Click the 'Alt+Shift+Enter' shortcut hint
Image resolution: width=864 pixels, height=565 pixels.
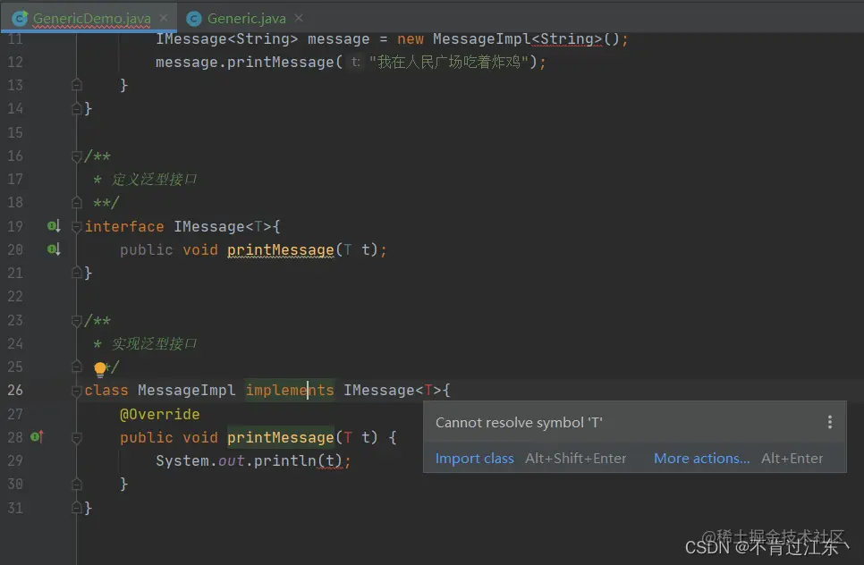576,458
